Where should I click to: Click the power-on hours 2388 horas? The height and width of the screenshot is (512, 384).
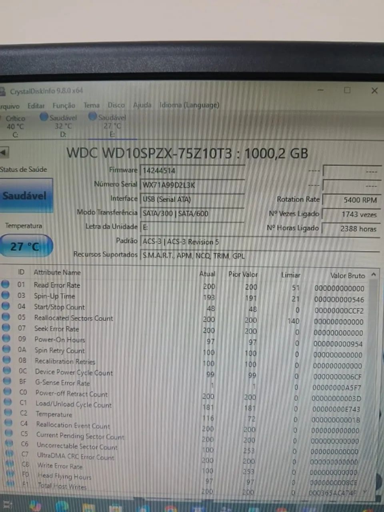351,229
